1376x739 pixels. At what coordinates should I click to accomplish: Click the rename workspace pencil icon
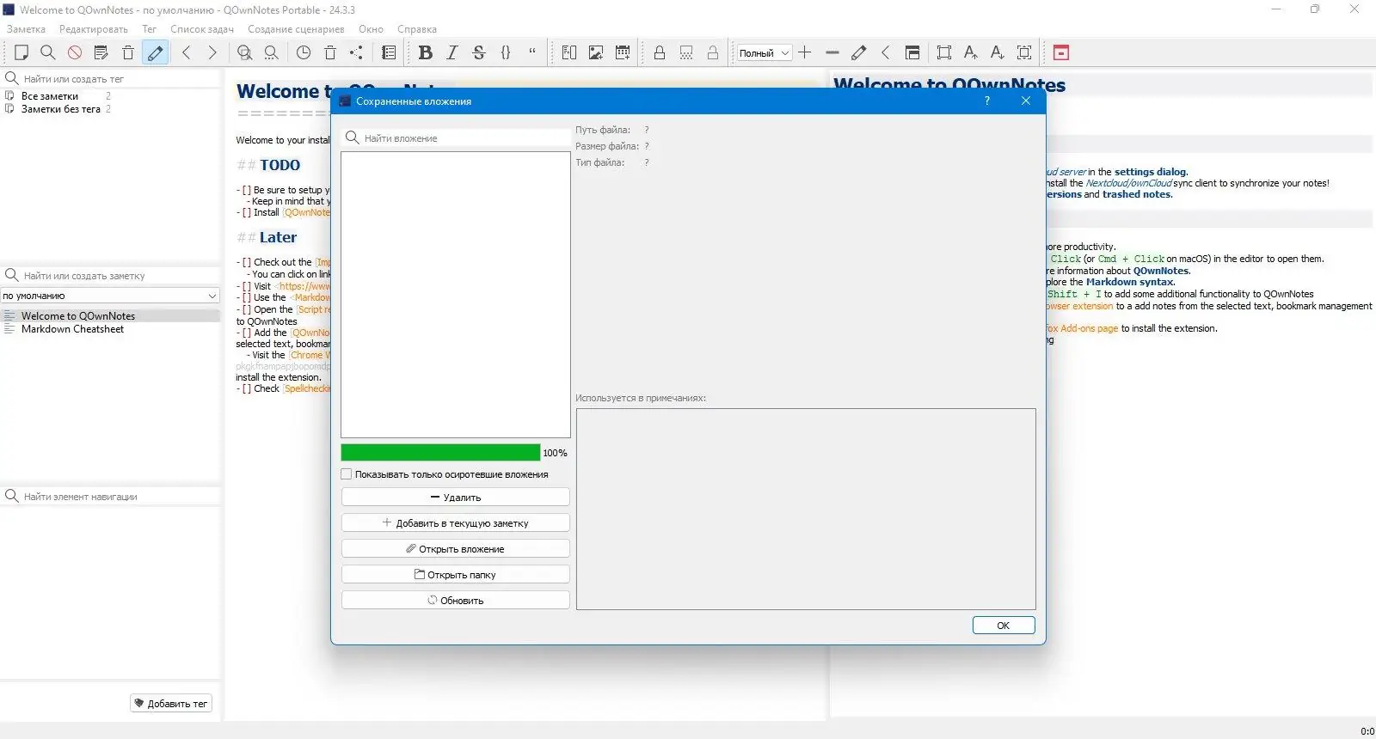pos(858,52)
